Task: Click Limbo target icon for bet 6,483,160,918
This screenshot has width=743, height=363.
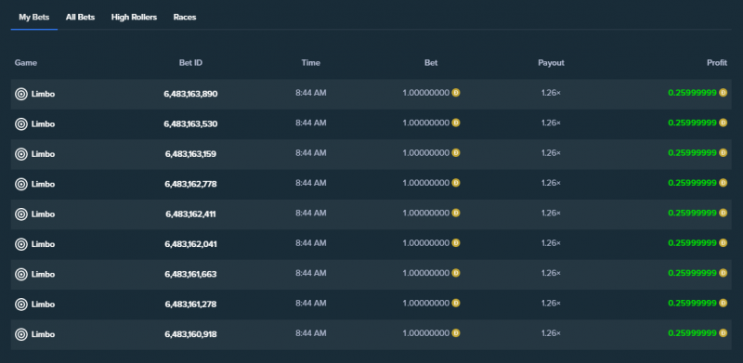Action: 20,334
